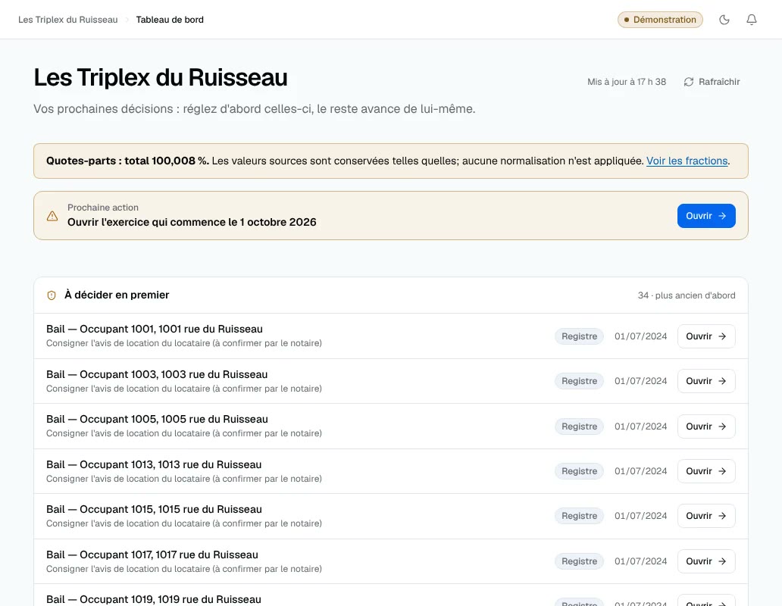Click the 01/07/2024 date on Occupant 1013 row
Image resolution: width=782 pixels, height=606 pixels.
640,471
